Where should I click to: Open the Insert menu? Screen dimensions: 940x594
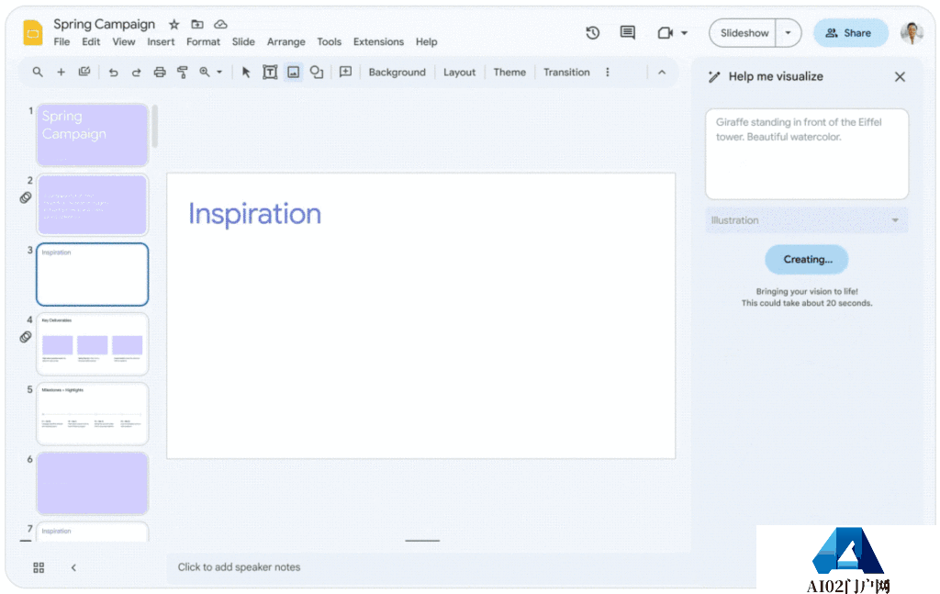click(x=161, y=42)
